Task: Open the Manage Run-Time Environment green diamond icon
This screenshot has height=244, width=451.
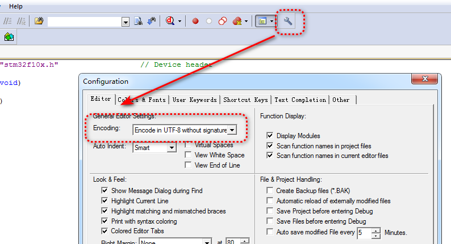Action: point(9,37)
